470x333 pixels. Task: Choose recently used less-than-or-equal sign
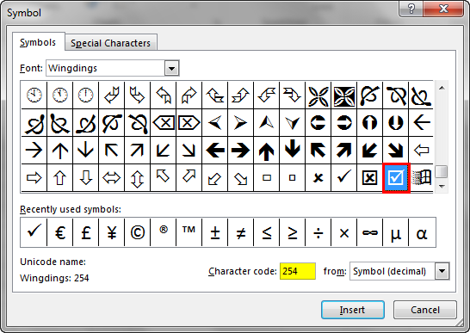[x=267, y=232]
